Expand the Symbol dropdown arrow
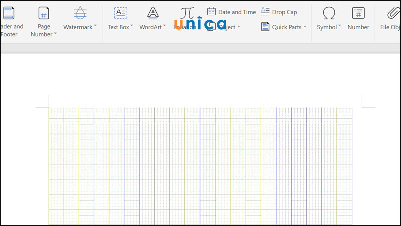 (x=340, y=26)
